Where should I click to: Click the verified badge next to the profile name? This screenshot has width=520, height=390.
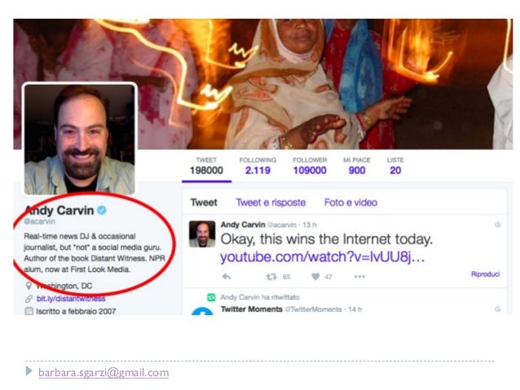pos(102,210)
